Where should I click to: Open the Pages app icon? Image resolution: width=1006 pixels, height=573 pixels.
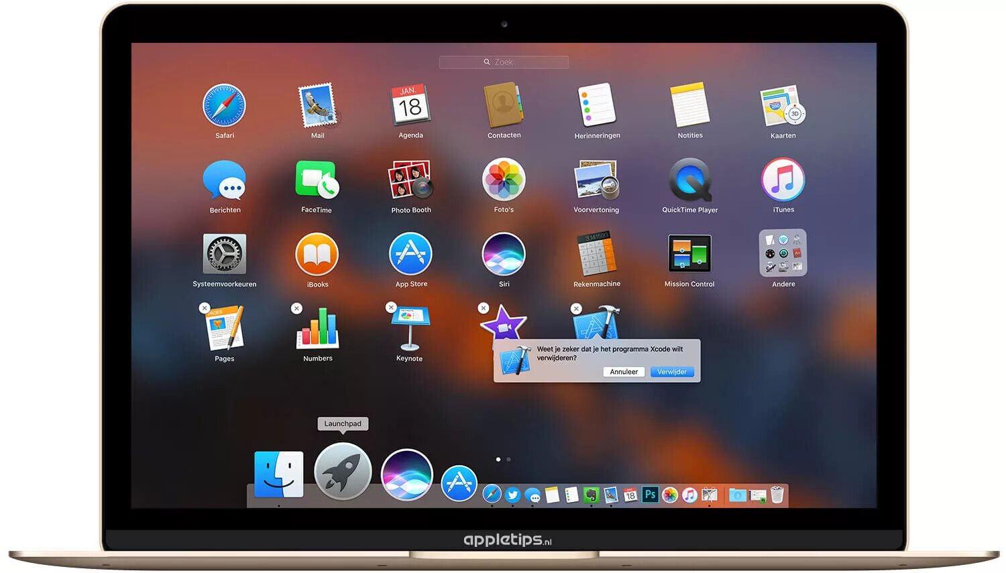(225, 328)
